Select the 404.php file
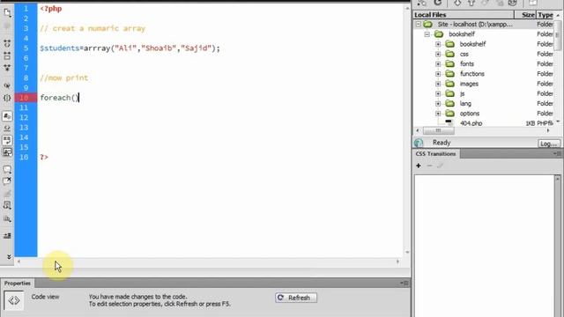 coord(471,123)
